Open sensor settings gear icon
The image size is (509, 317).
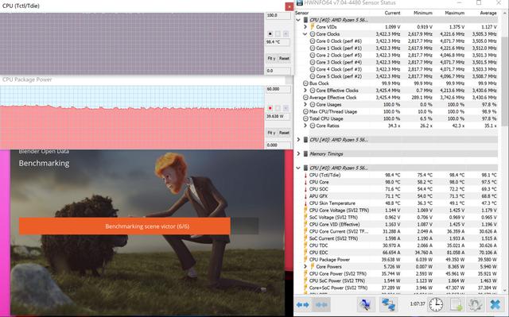pyautogui.click(x=475, y=304)
